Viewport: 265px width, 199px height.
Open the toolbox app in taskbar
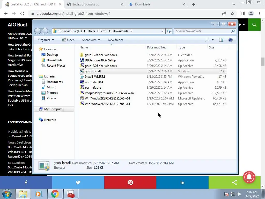tap(71, 194)
